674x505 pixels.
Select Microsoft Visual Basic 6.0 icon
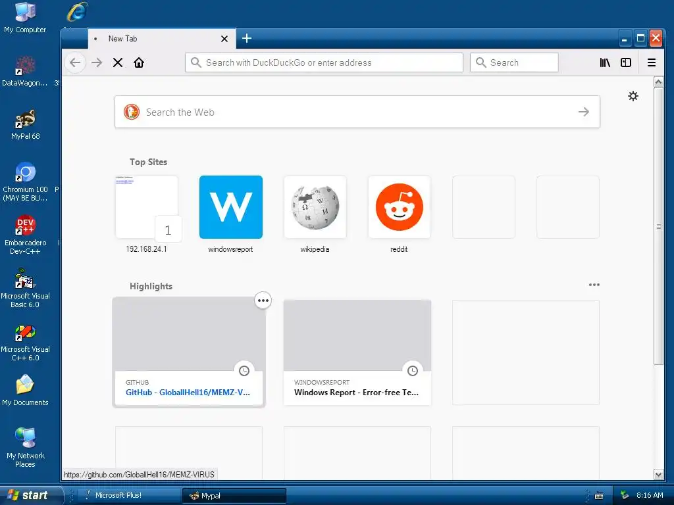[25, 289]
